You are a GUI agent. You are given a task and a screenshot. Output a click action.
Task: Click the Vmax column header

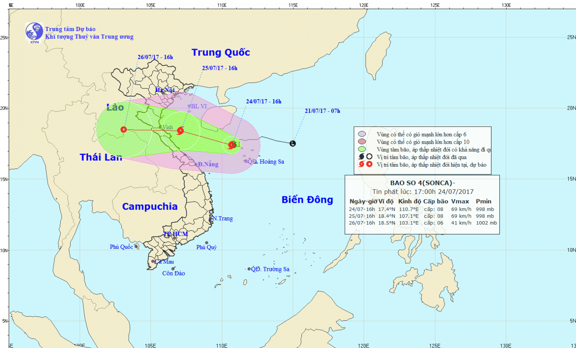tap(460, 201)
